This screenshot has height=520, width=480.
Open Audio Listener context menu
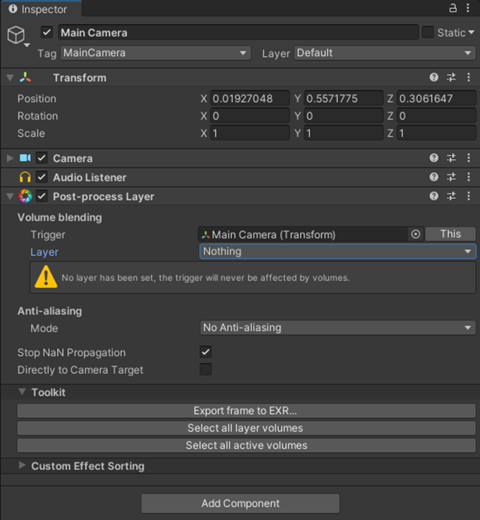pos(469,177)
